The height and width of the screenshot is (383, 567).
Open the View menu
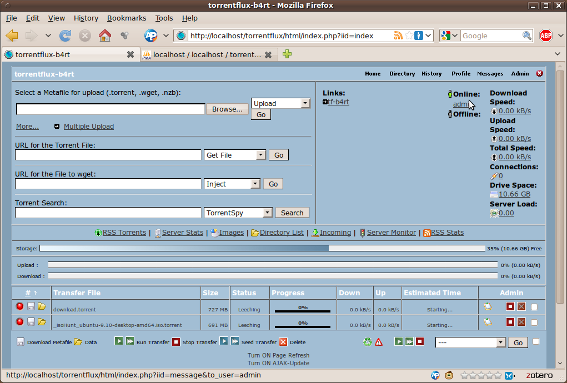tap(57, 18)
